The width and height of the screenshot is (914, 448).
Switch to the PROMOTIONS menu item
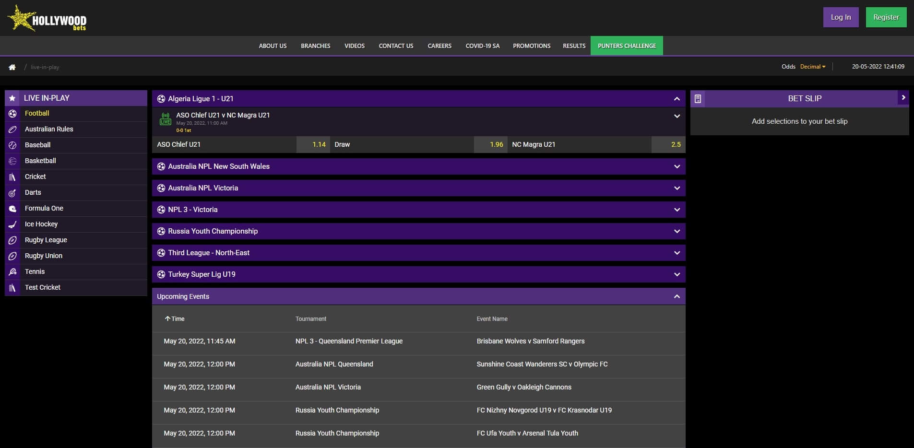[531, 46]
